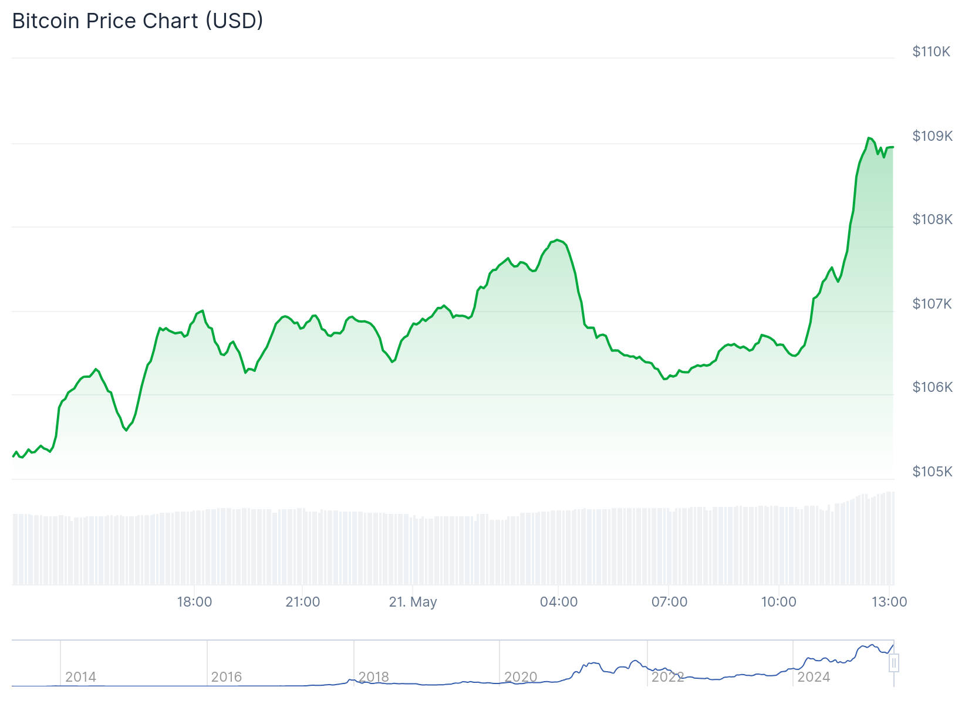This screenshot has width=965, height=704.
Task: Click the 'Bitcoin Price Chart (USD)' title
Action: click(138, 21)
